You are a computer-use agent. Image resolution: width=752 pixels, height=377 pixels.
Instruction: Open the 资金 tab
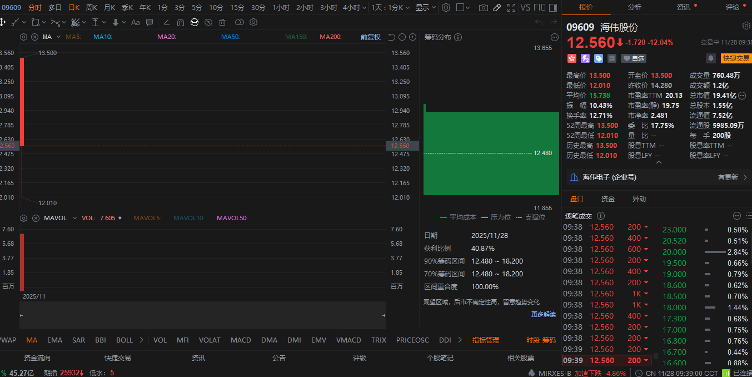pyautogui.click(x=608, y=199)
